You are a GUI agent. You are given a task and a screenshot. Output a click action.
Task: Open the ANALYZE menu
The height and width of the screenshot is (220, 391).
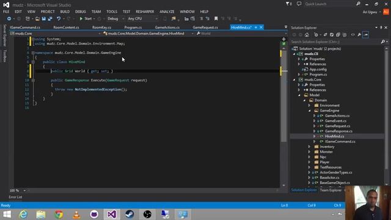167,12
